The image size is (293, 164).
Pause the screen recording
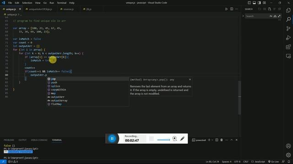pos(112,138)
